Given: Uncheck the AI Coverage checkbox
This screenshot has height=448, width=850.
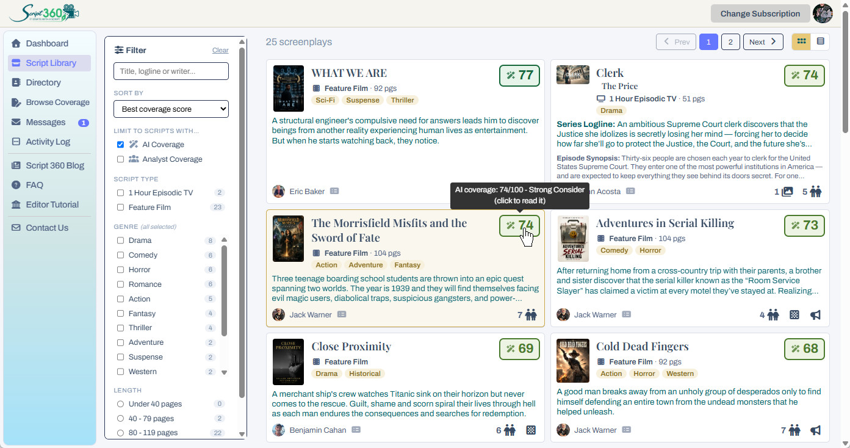Looking at the screenshot, I should tap(120, 145).
